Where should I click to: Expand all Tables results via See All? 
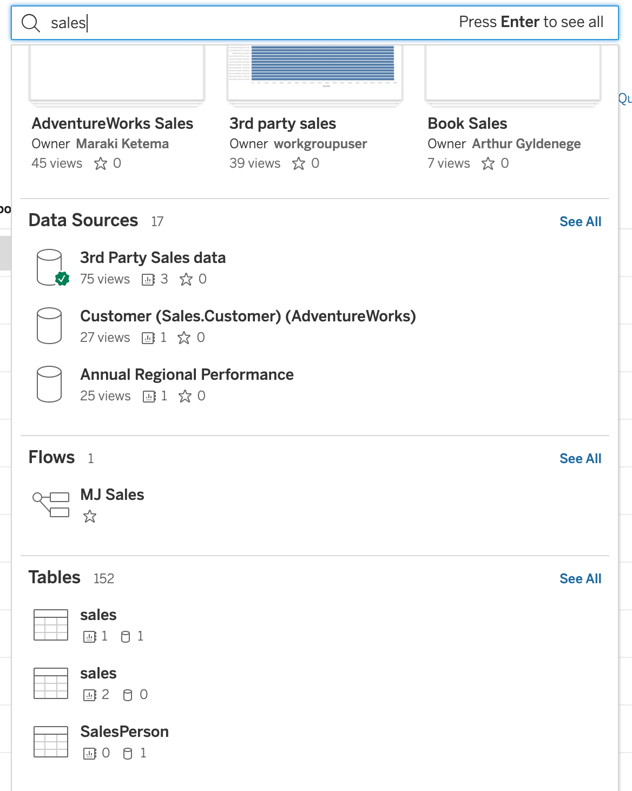click(580, 578)
